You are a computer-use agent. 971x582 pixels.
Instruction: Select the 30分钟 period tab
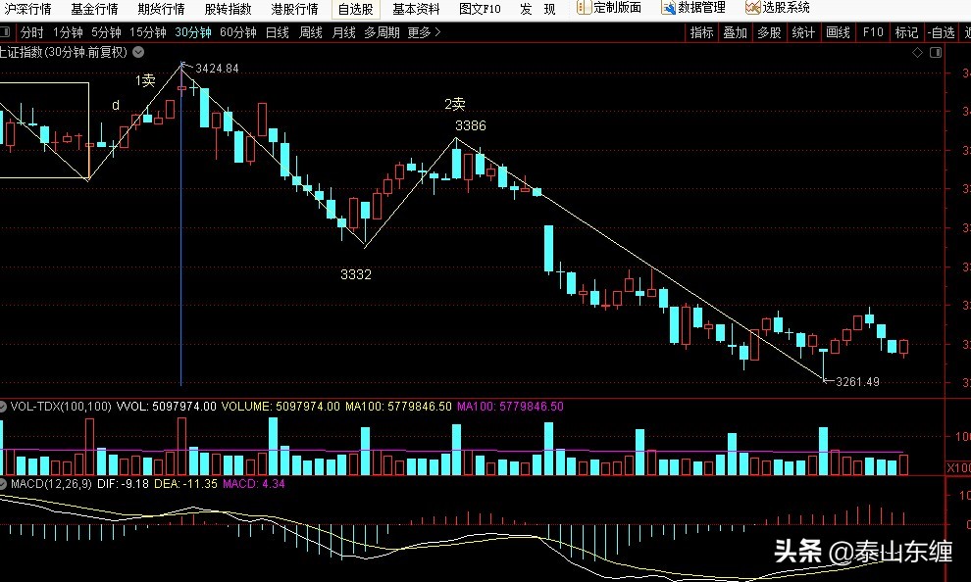click(192, 32)
